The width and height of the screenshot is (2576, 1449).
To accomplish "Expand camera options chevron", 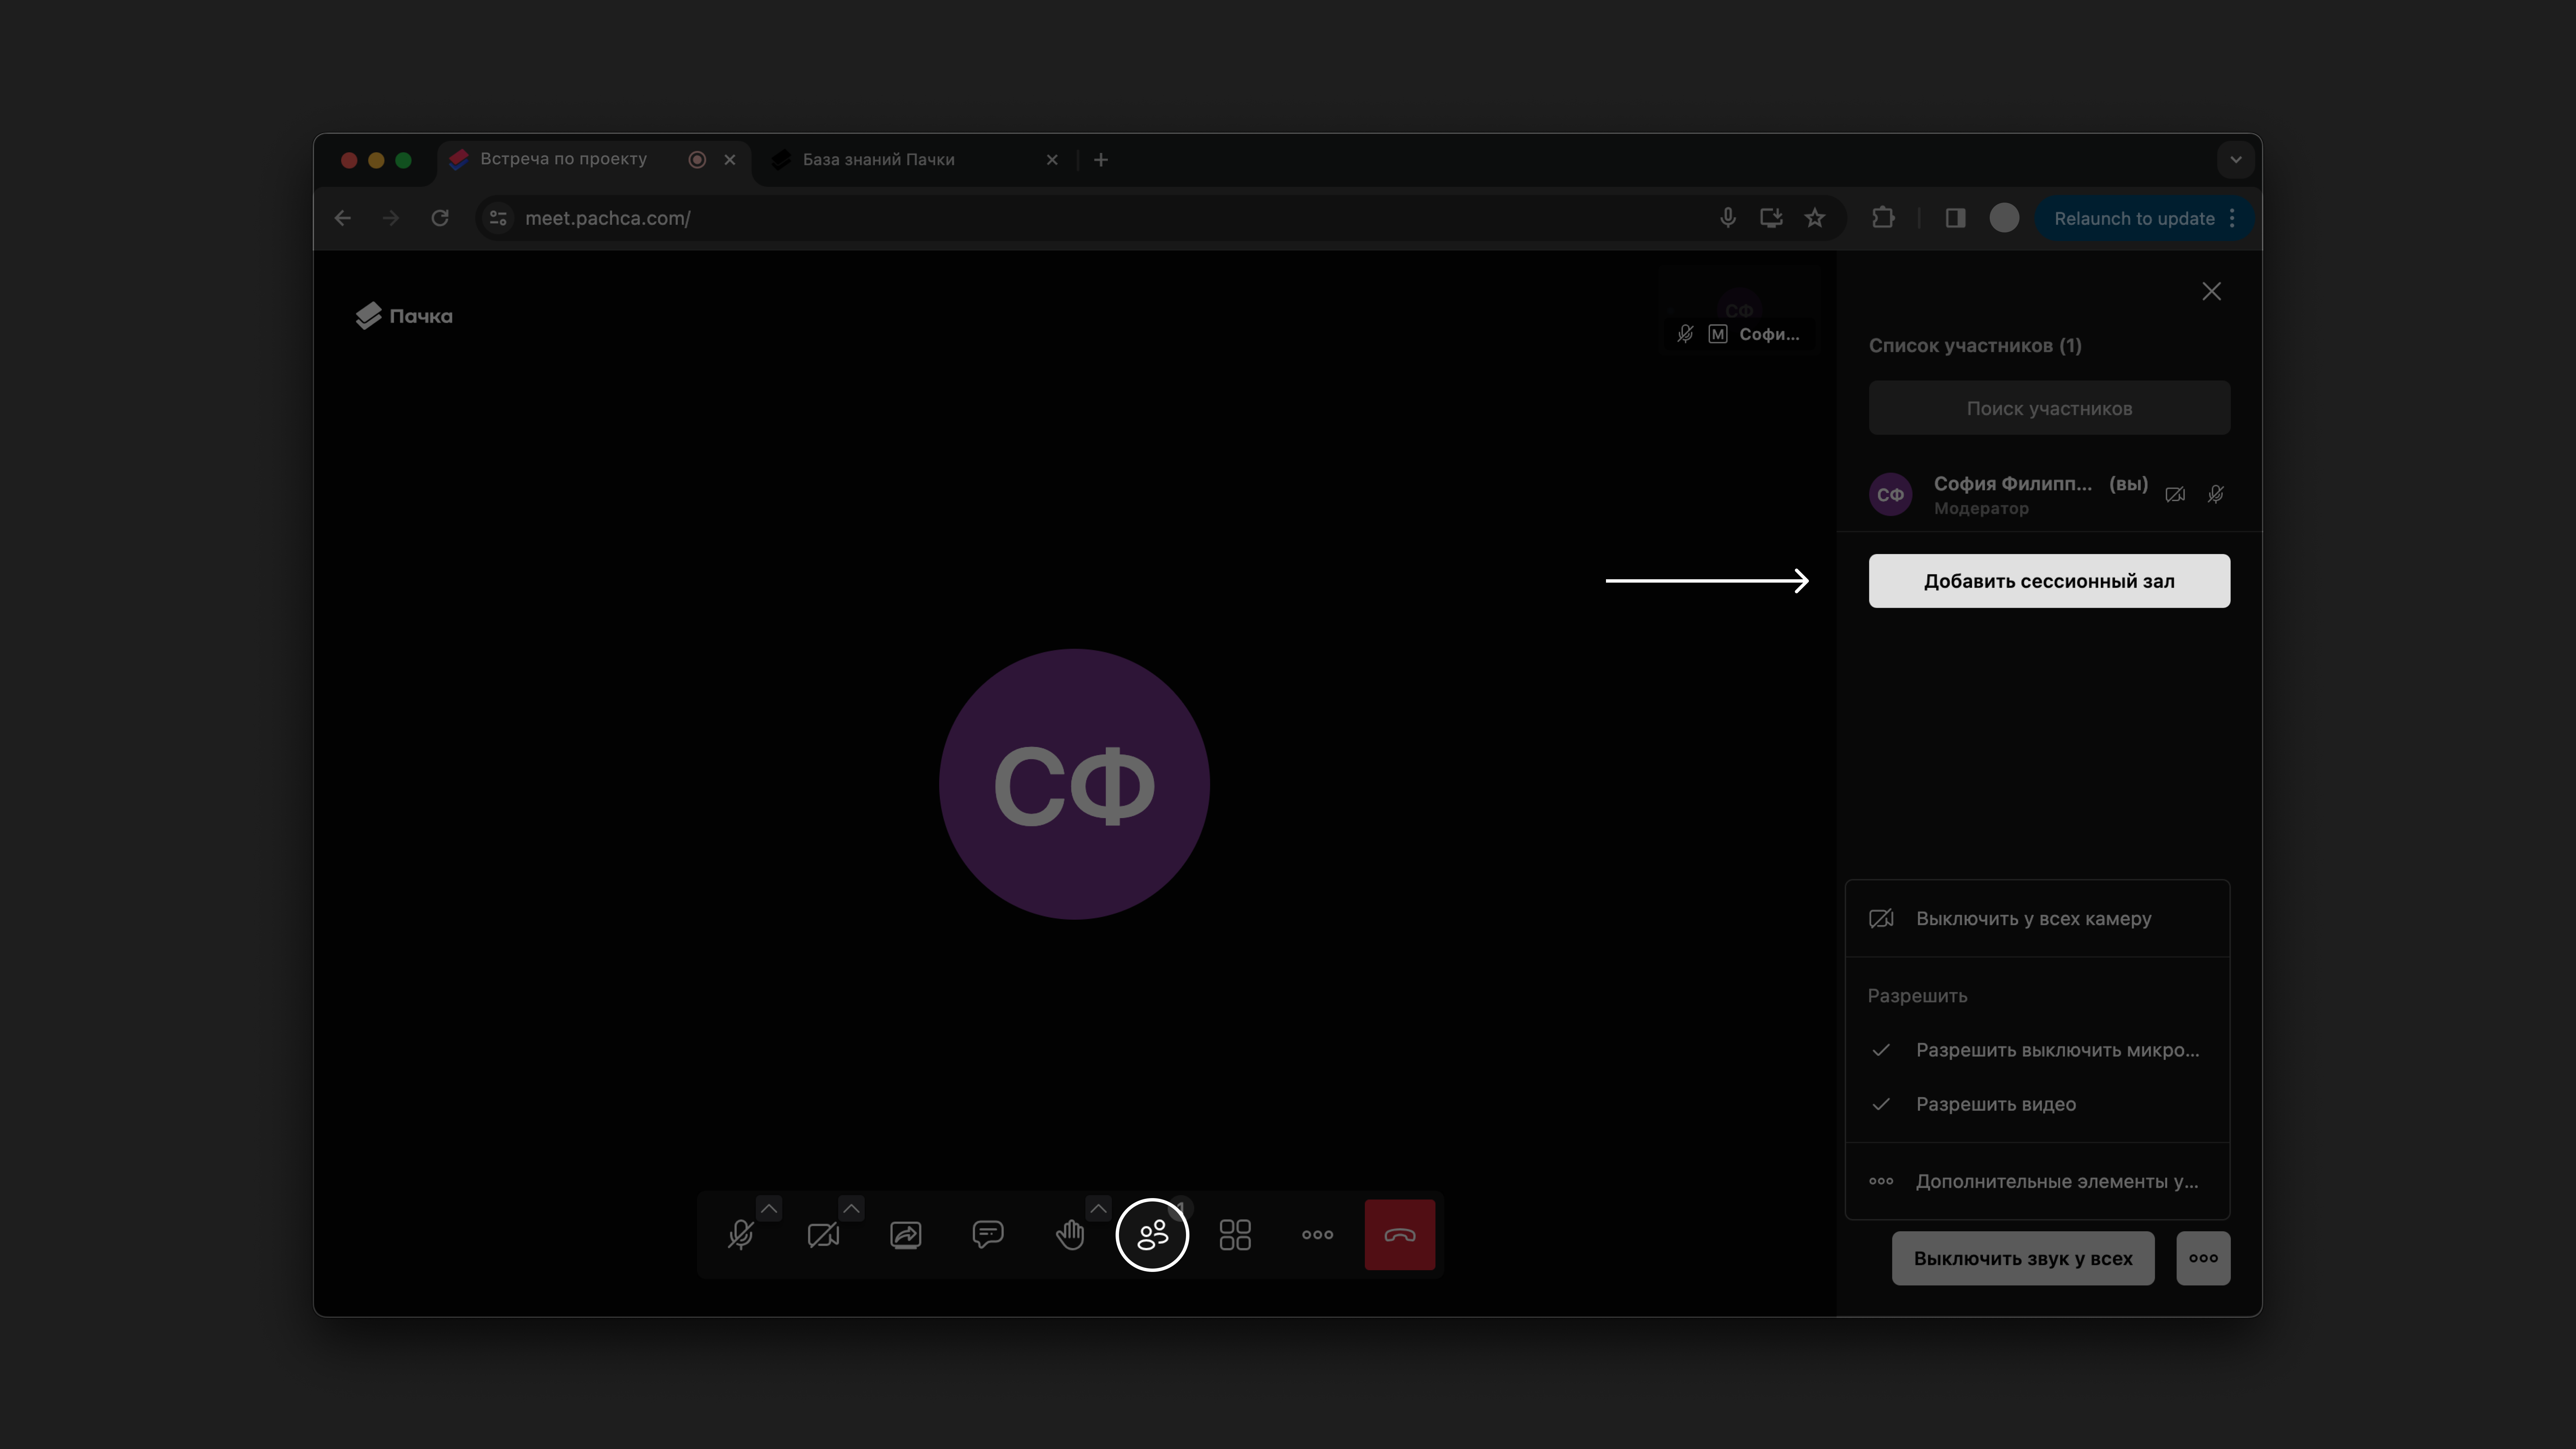I will [851, 1208].
